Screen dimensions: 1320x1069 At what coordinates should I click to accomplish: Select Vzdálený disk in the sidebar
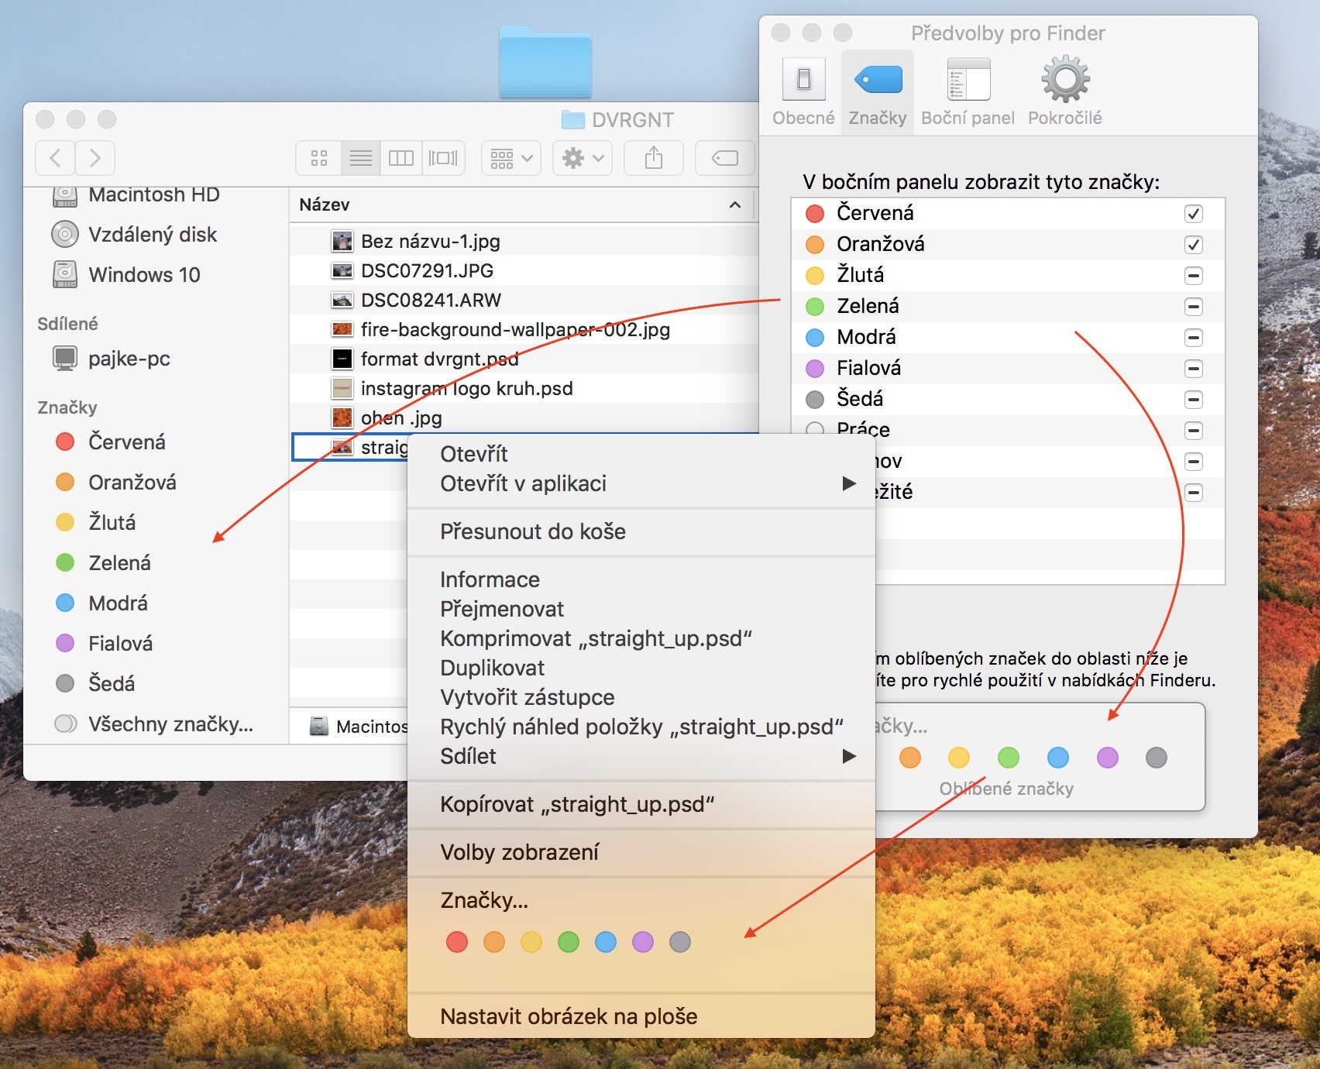click(x=153, y=234)
